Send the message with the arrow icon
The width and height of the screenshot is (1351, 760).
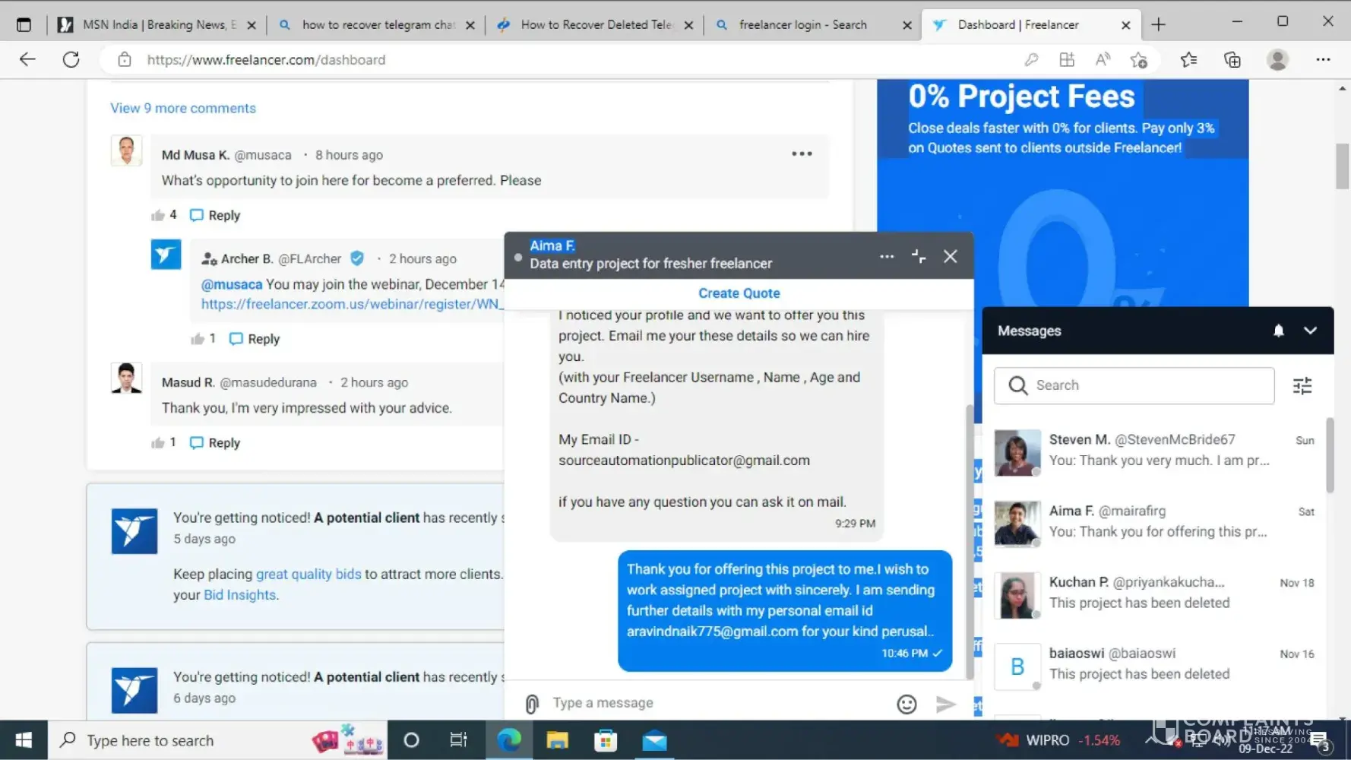click(x=945, y=704)
